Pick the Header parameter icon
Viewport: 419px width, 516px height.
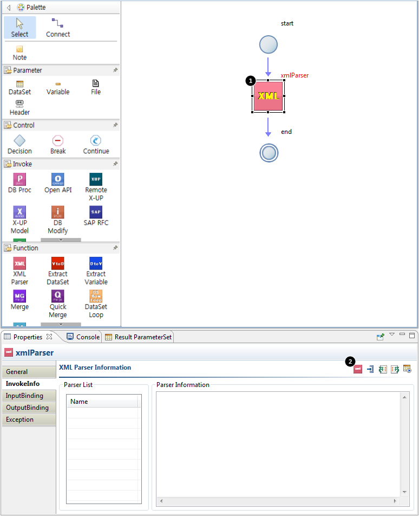(x=19, y=108)
